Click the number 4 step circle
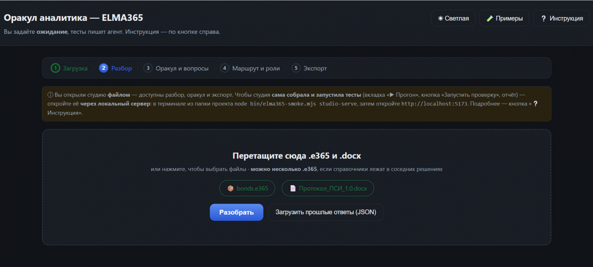 pyautogui.click(x=225, y=68)
